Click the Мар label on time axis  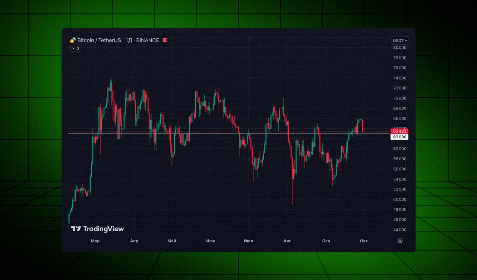point(95,241)
